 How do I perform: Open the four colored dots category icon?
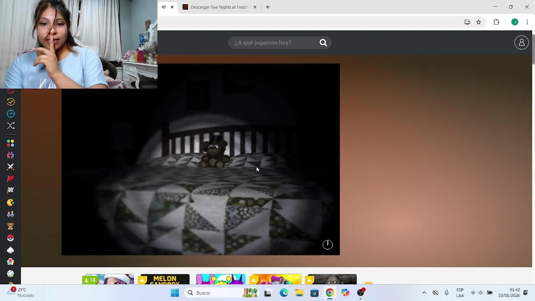(x=11, y=143)
